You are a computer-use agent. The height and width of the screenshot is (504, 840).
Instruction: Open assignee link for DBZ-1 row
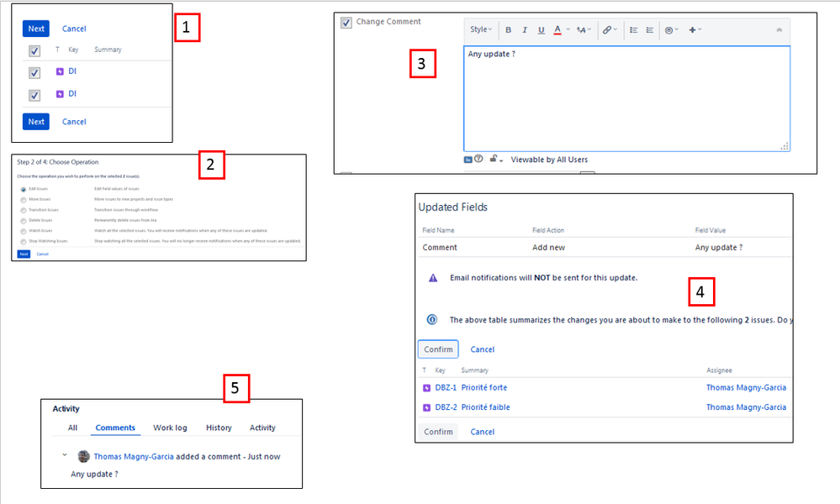[x=747, y=387]
